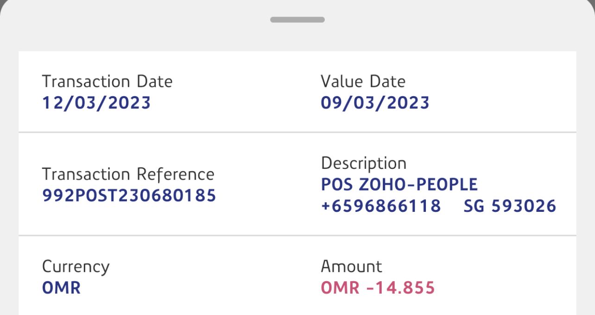Screen dimensions: 595x315
Task: Tap the phone number +6596866118
Action: point(380,206)
